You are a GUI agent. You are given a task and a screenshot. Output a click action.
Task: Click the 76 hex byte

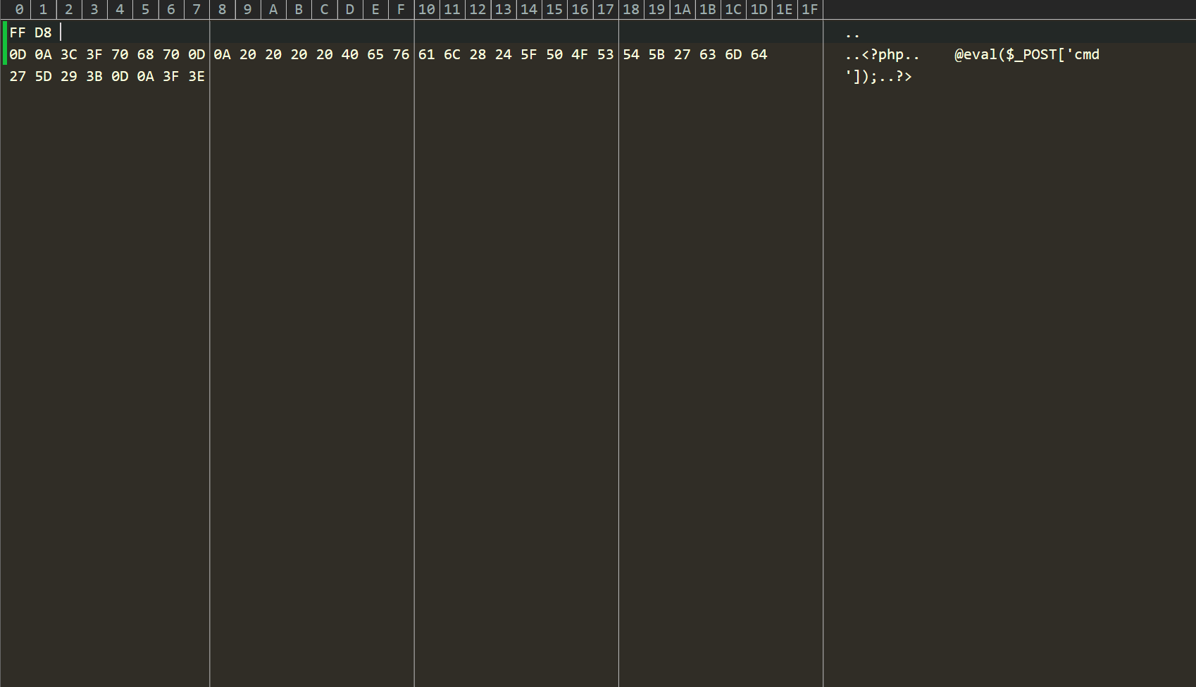pyautogui.click(x=401, y=54)
